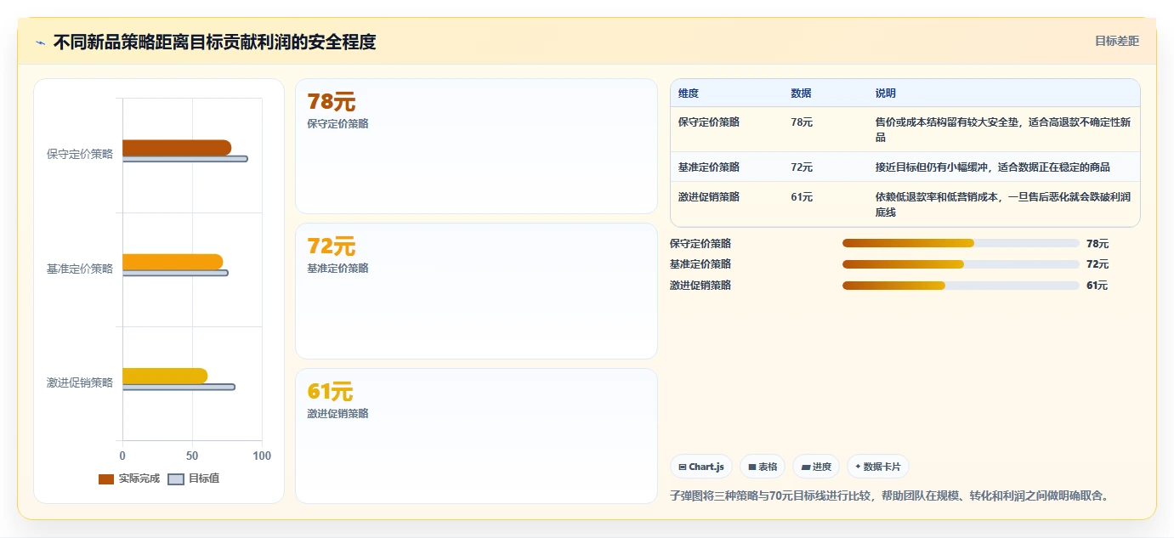Screen dimensions: 1174x538
Task: Click the 基准定价策略 progress bar
Action: [961, 264]
